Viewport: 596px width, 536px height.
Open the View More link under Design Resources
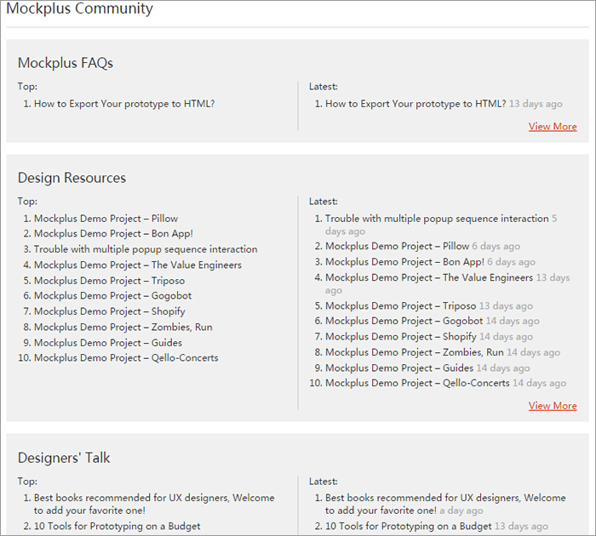click(553, 406)
